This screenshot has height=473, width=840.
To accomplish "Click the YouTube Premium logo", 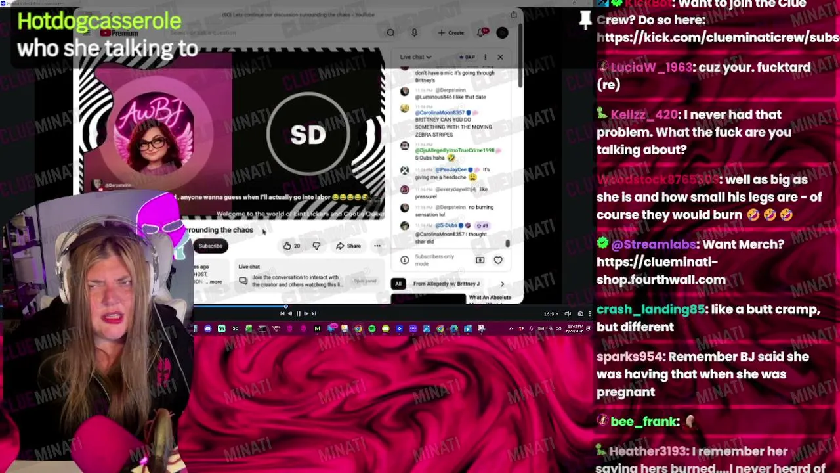I will pos(119,33).
